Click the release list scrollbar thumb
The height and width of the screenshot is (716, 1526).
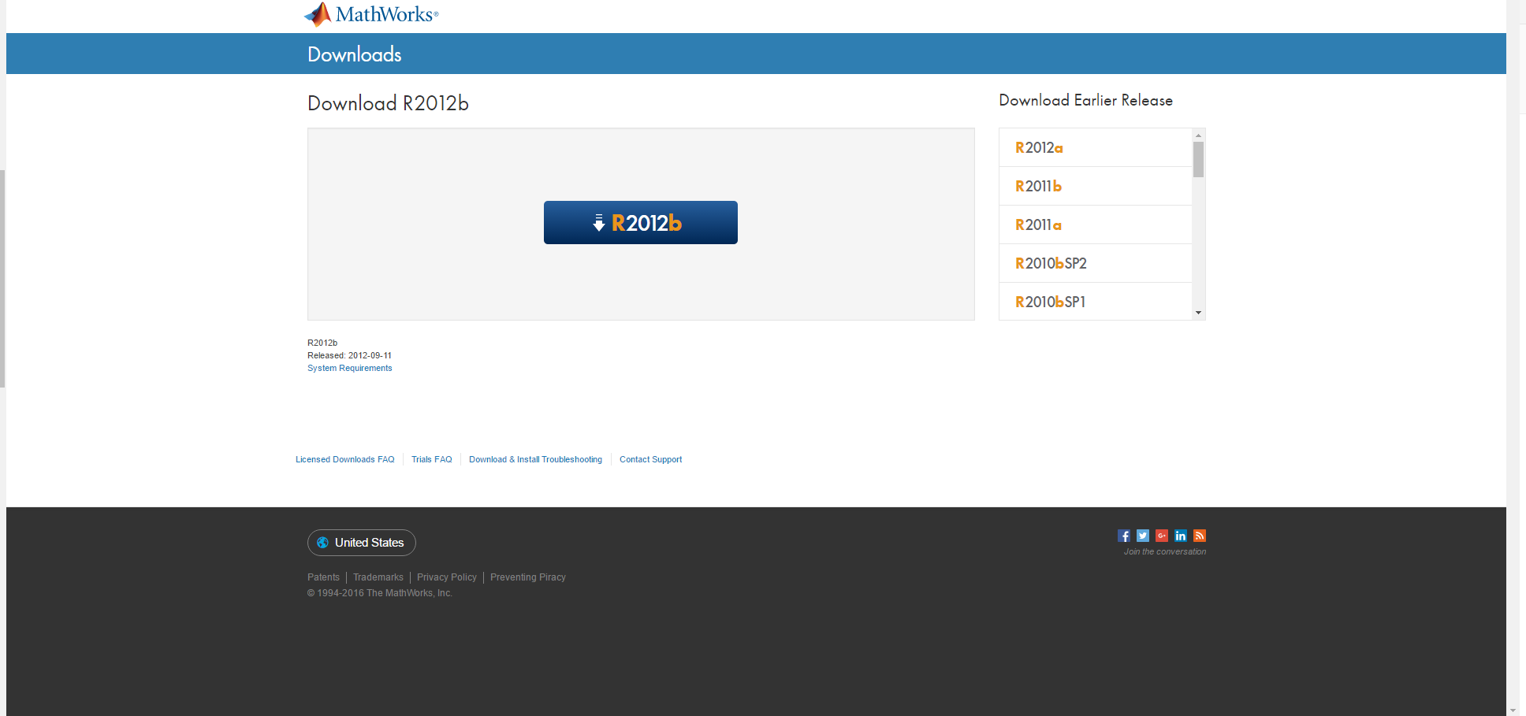click(1198, 159)
